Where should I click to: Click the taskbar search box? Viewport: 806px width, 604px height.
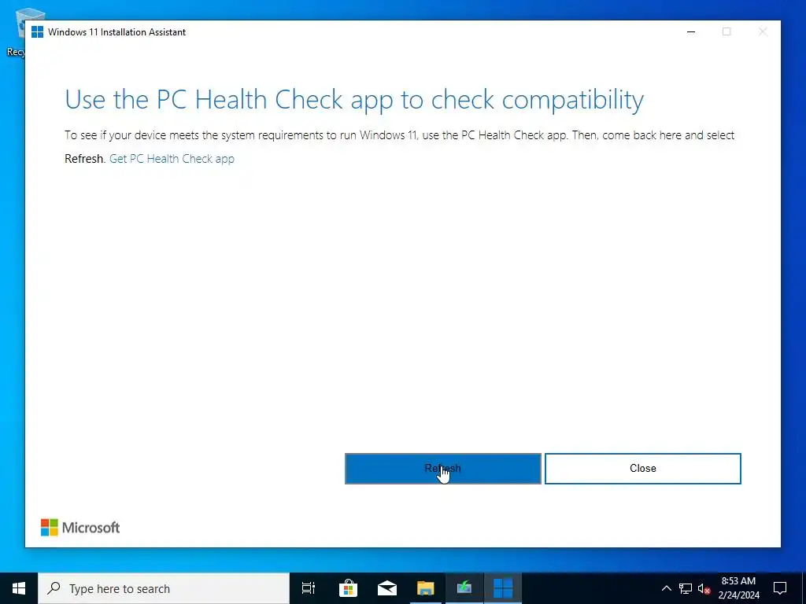click(x=164, y=588)
